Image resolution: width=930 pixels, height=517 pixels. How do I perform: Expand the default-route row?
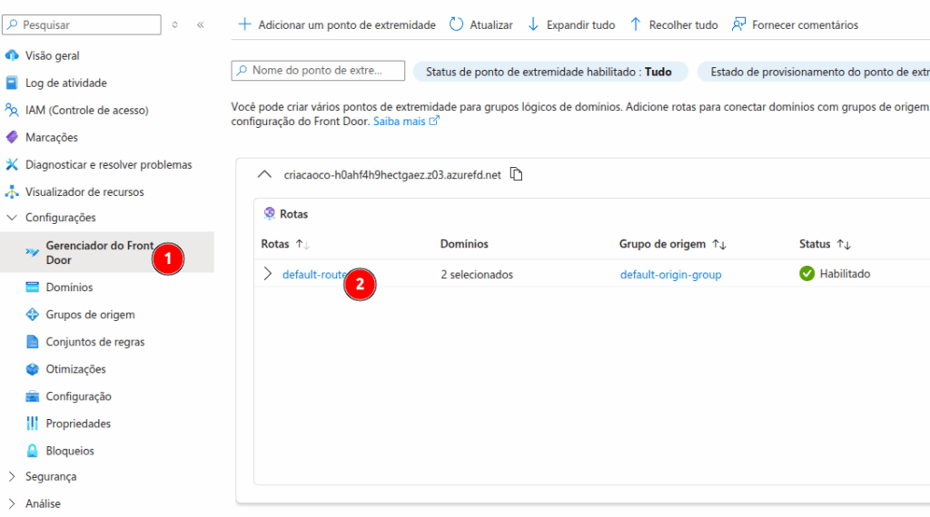(267, 274)
